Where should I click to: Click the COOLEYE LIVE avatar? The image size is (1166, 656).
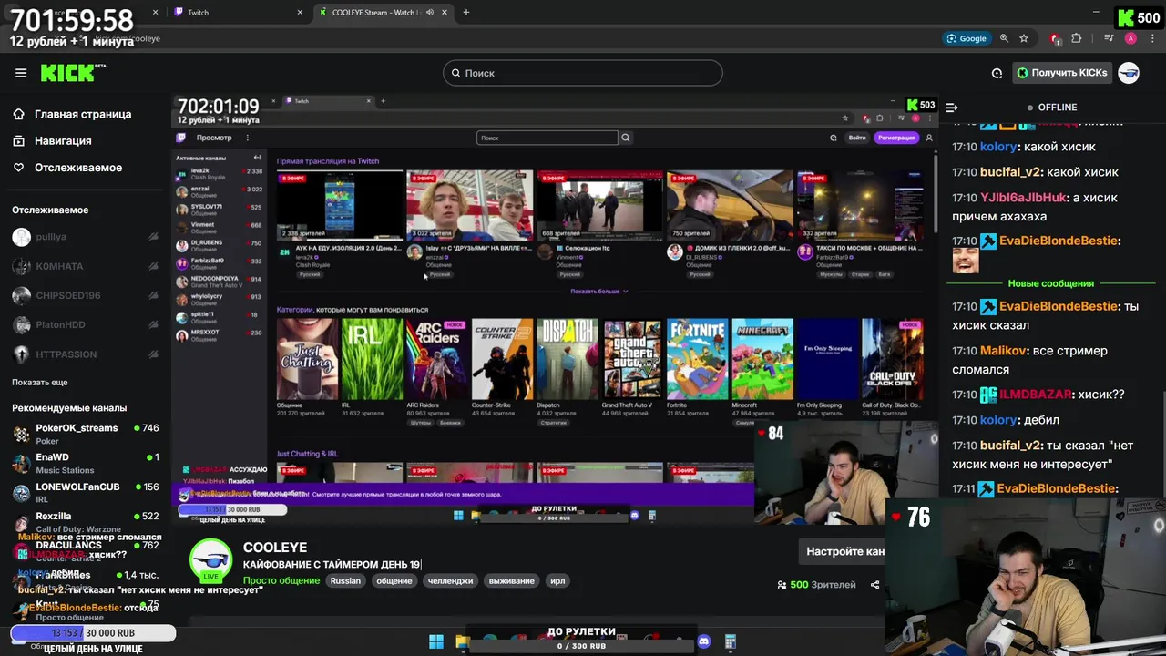pos(210,561)
